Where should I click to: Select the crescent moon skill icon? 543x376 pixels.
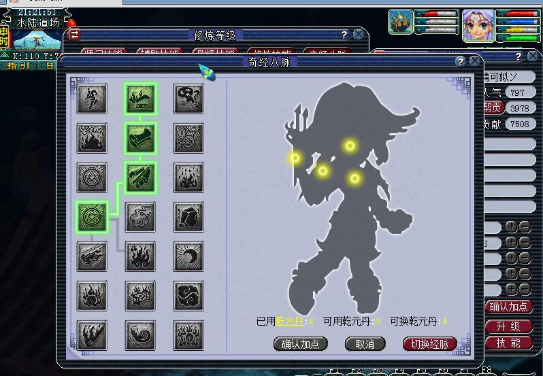pyautogui.click(x=188, y=256)
